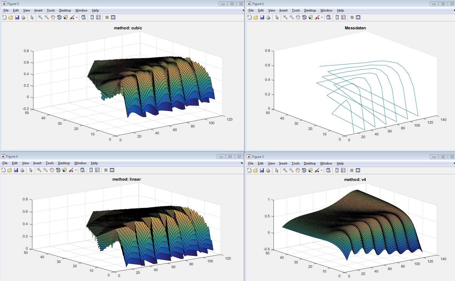Toggle Edit Plot arrow in Figure 1

click(x=277, y=17)
